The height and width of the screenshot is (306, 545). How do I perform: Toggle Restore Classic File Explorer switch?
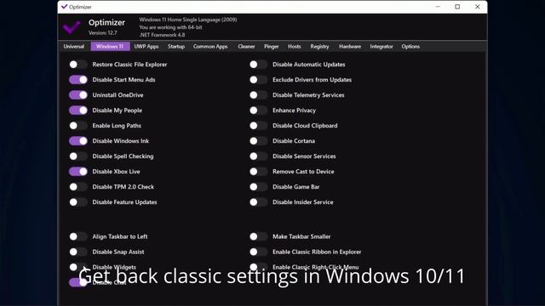(x=78, y=65)
